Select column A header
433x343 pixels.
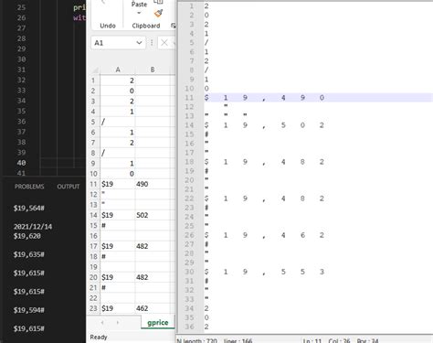point(118,70)
